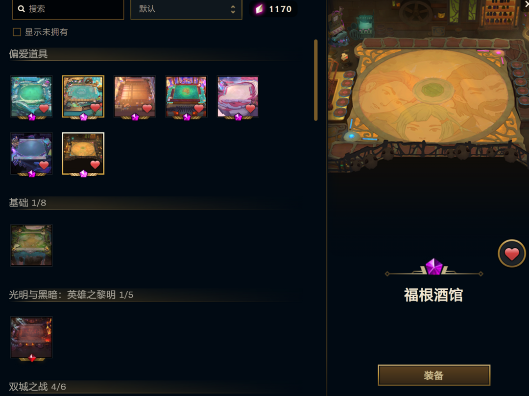The height and width of the screenshot is (396, 529).
Task: Select the basic default arena thumbnail
Action: pyautogui.click(x=31, y=245)
